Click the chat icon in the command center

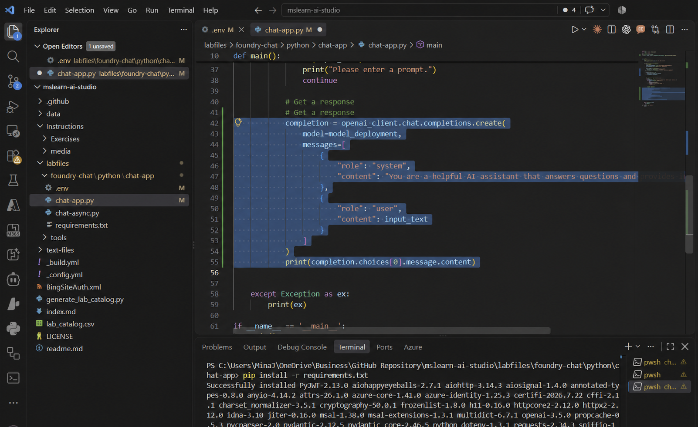point(590,10)
